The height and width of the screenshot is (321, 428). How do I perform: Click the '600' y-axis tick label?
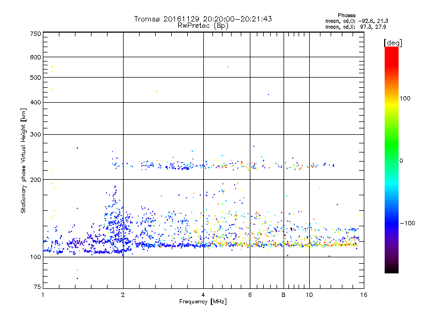pos(35,57)
